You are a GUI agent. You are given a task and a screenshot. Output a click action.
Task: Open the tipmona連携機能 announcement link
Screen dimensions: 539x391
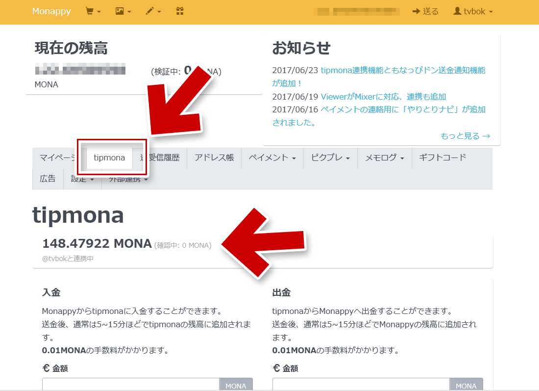coord(379,77)
